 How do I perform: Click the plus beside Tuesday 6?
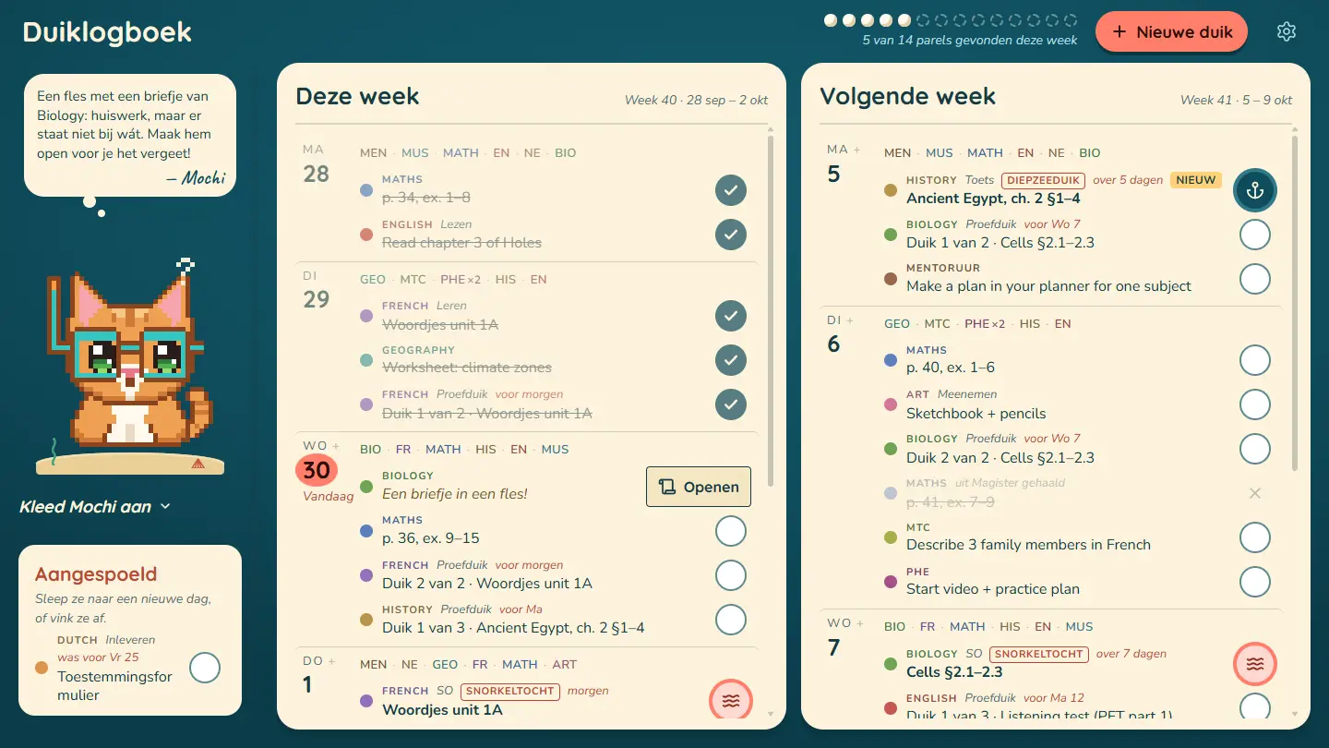pos(850,320)
